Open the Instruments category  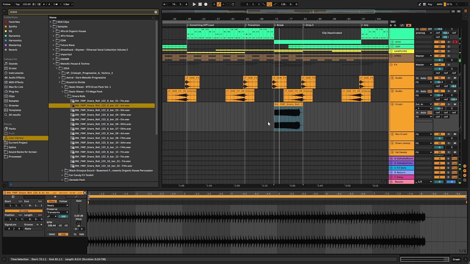[16, 73]
